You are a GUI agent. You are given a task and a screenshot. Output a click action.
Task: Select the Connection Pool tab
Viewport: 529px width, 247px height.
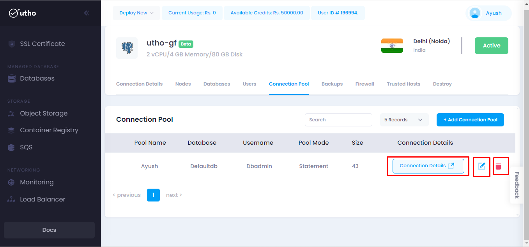[289, 84]
